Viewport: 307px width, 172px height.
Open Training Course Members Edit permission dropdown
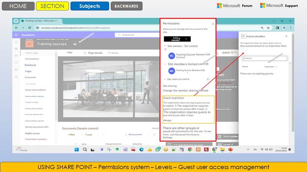pyautogui.click(x=187, y=73)
